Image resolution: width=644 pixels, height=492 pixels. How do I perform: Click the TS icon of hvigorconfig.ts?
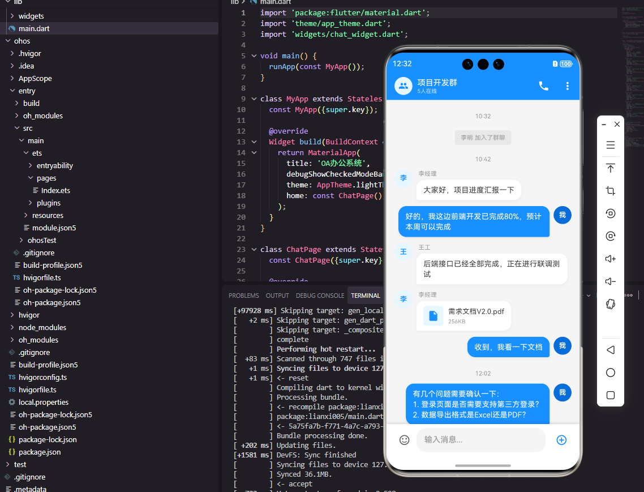[x=12, y=377]
